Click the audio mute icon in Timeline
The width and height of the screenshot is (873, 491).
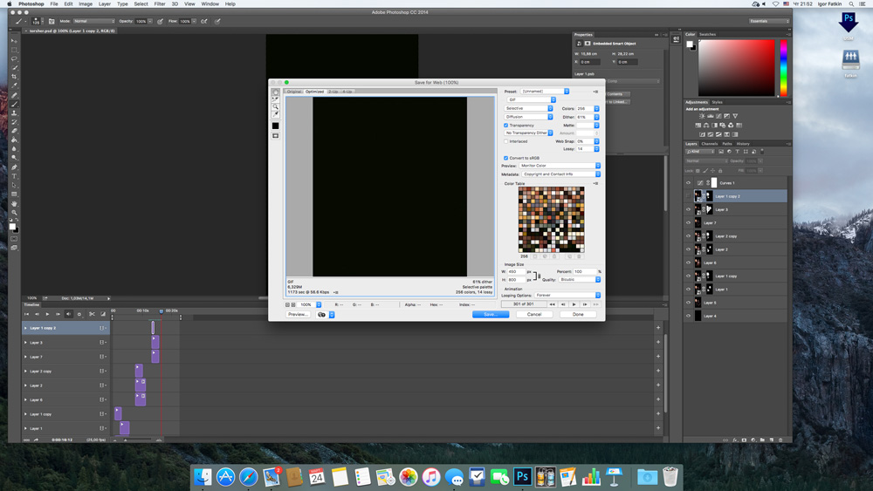[69, 314]
